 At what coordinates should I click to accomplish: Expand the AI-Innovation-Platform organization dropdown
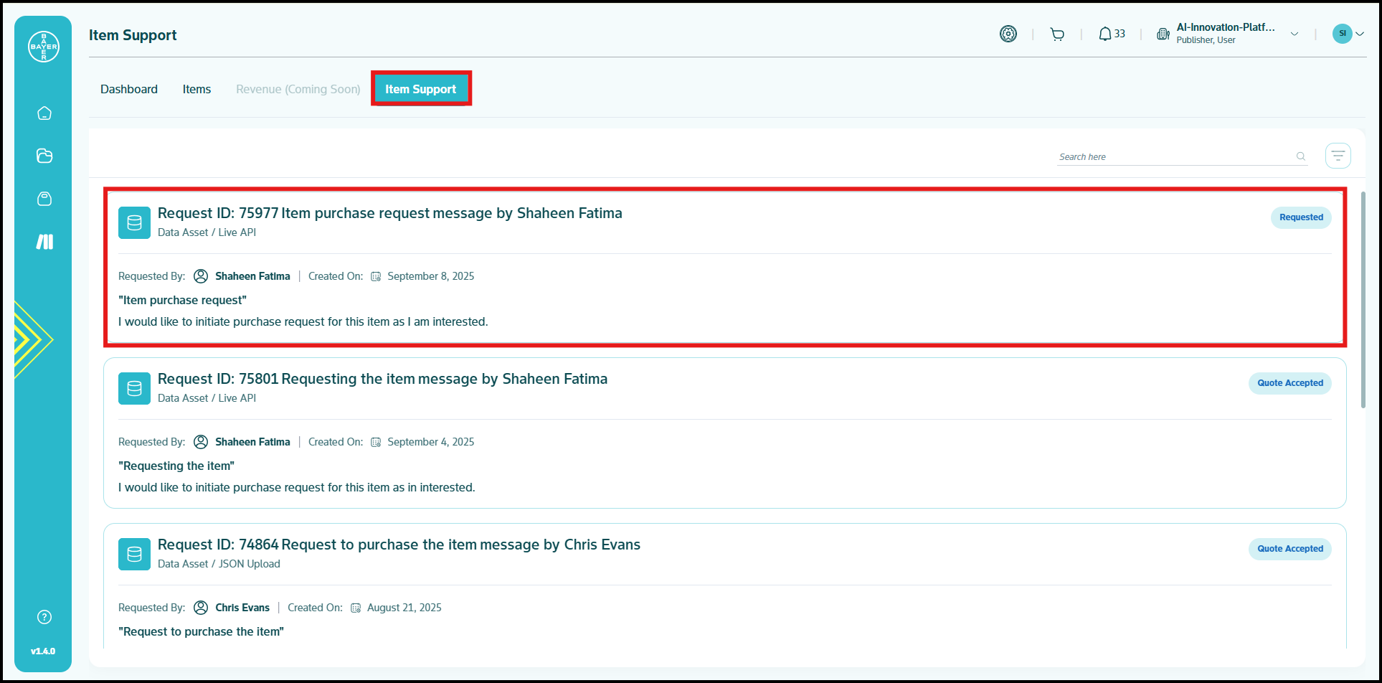click(x=1295, y=34)
